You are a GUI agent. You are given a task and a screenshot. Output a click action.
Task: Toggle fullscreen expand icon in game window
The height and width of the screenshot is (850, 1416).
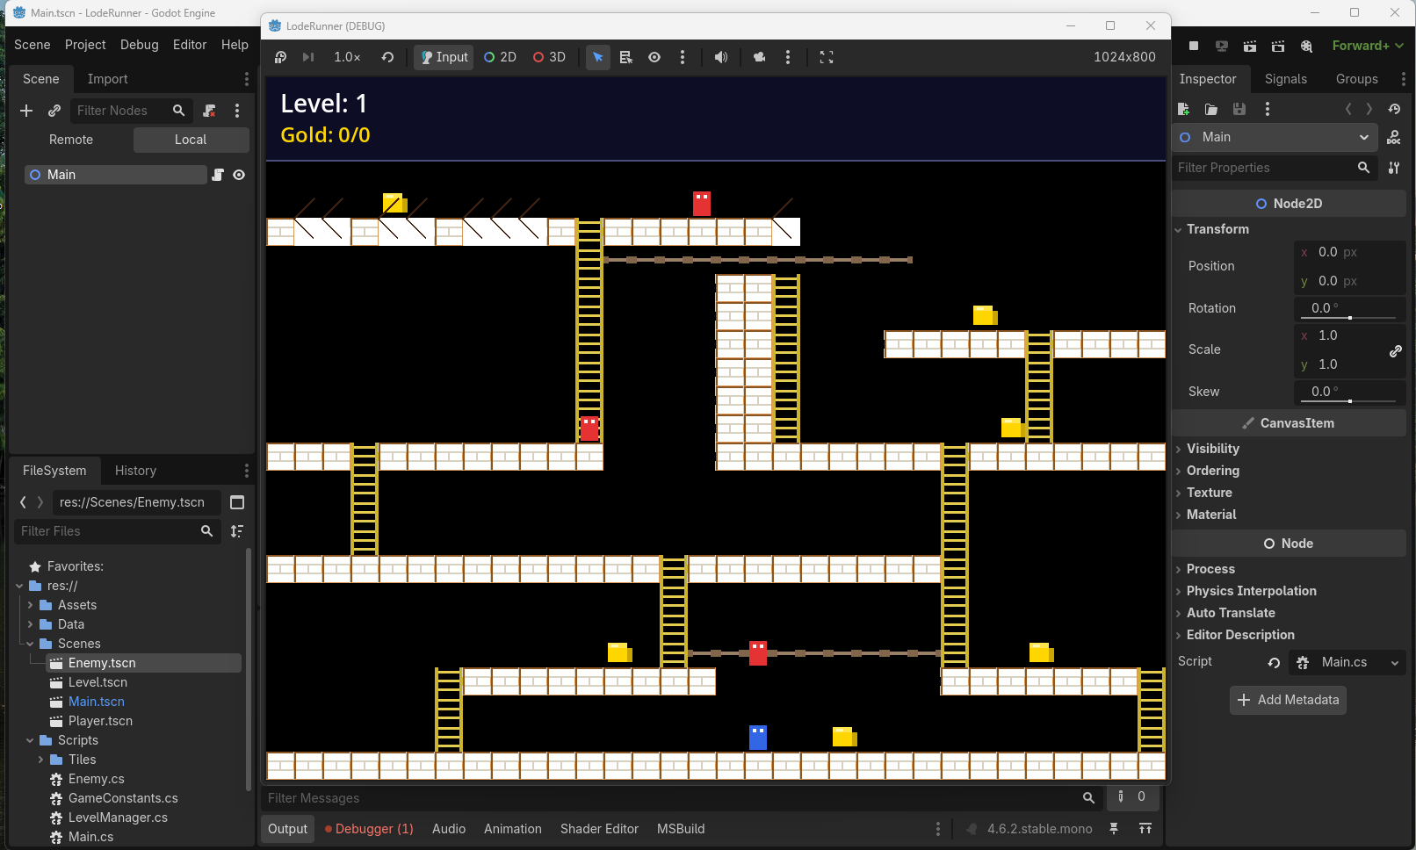pos(827,57)
